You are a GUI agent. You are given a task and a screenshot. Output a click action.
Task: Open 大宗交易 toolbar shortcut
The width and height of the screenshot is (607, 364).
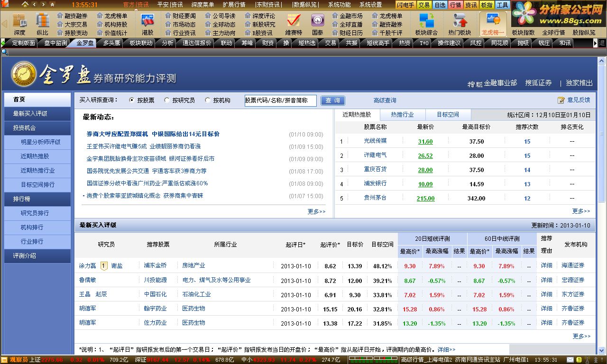pyautogui.click(x=72, y=25)
